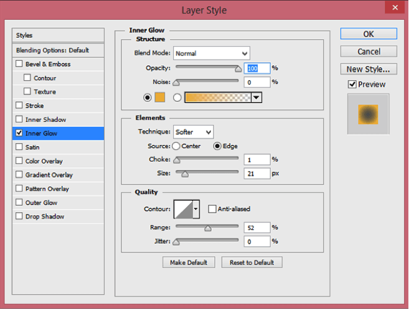This screenshot has height=309, width=409.
Task: Select Blending Options: Default
Action: 58,50
